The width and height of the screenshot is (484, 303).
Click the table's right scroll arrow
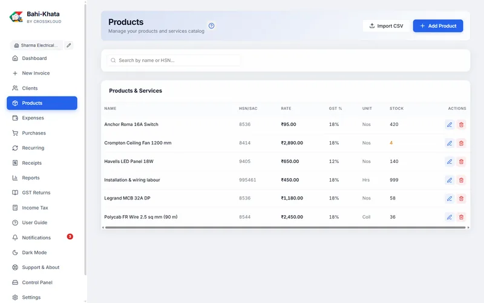point(468,228)
